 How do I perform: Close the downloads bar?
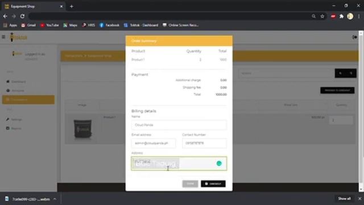tap(359, 199)
